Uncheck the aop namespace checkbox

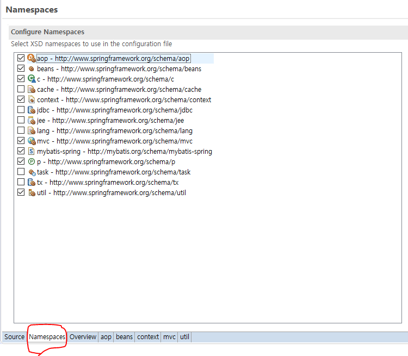(x=21, y=58)
